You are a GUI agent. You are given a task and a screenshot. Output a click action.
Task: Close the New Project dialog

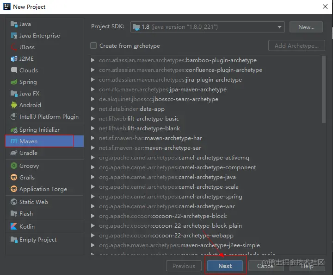(x=325, y=6)
